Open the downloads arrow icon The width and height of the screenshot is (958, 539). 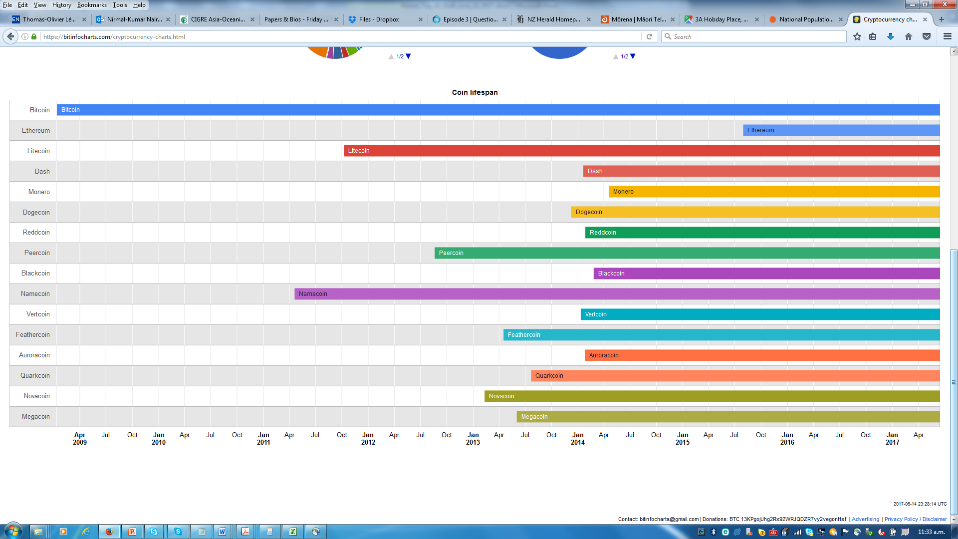(x=891, y=36)
